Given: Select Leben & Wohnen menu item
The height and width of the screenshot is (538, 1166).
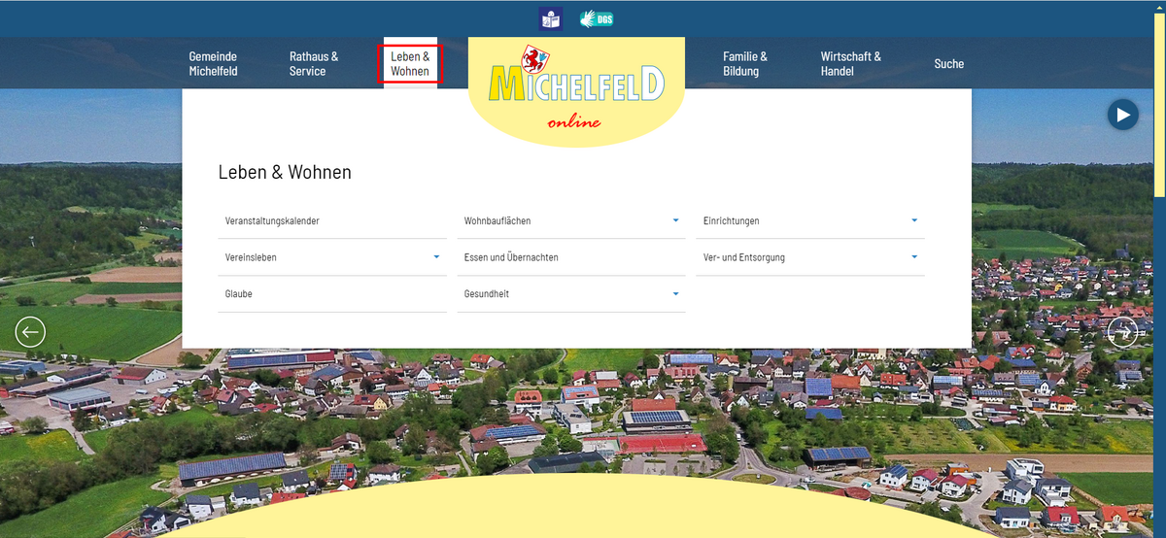Looking at the screenshot, I should coord(410,64).
